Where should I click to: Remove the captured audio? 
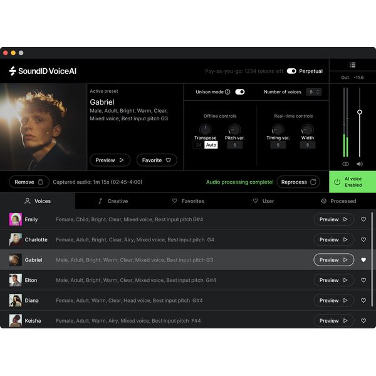click(29, 182)
